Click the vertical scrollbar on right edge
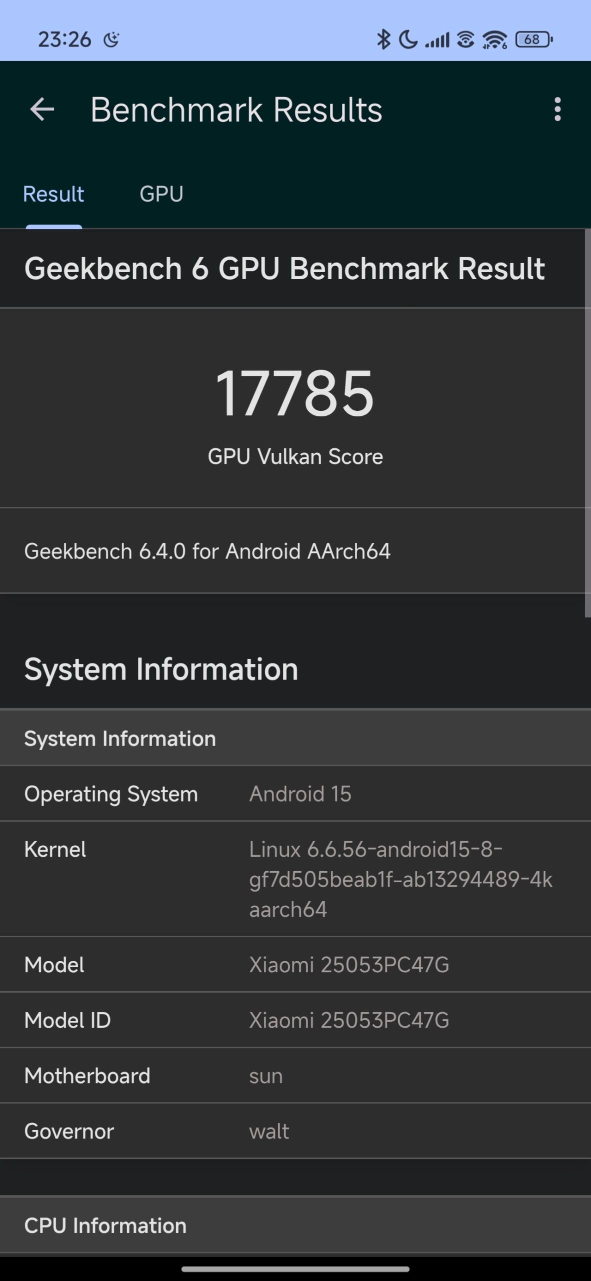This screenshot has width=591, height=1281. click(x=587, y=423)
